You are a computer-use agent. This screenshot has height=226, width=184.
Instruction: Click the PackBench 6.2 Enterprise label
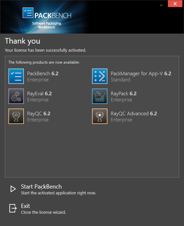(x=43, y=77)
